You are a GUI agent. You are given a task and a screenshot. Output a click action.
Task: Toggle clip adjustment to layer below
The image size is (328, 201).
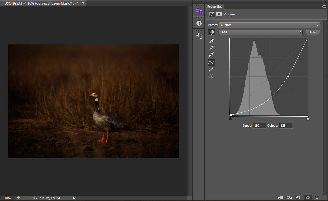pyautogui.click(x=280, y=198)
